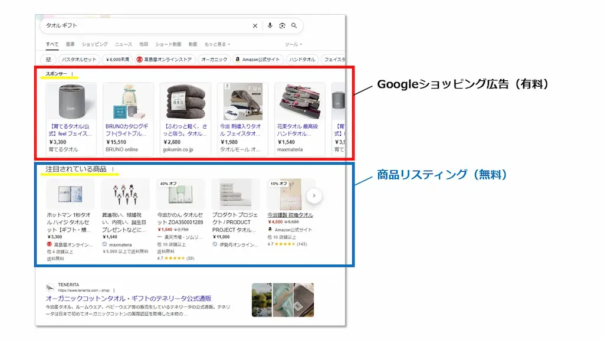Click the magnifying glass search icon

294,25
